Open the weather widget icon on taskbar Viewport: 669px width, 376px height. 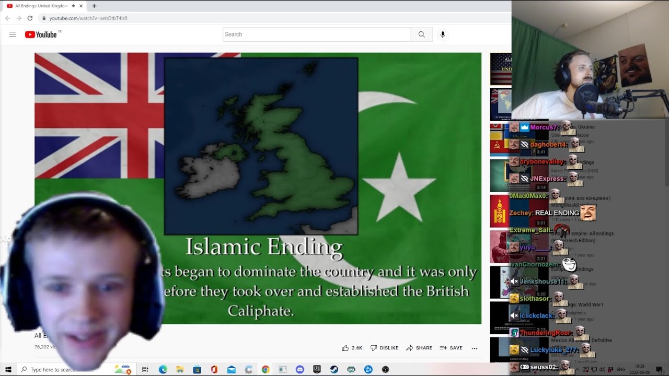(x=123, y=369)
